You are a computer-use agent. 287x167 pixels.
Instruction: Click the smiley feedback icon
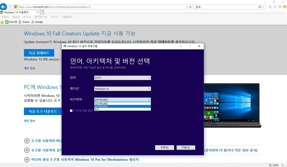pyautogui.click(x=285, y=7)
